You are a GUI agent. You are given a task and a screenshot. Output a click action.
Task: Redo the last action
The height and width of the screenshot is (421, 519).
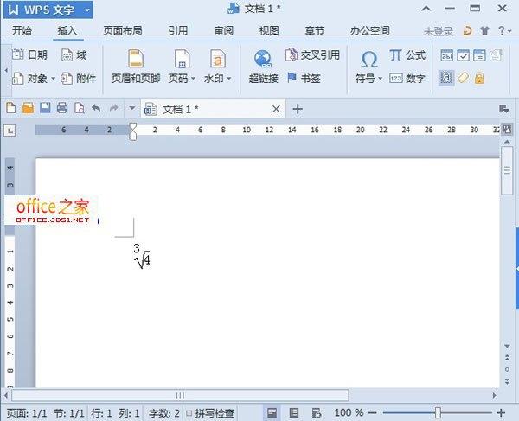(113, 108)
